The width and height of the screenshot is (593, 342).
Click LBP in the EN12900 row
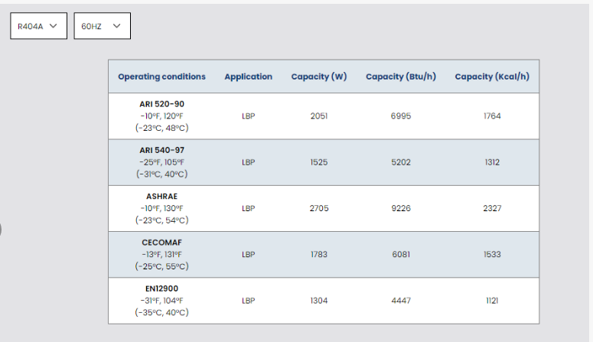(249, 301)
